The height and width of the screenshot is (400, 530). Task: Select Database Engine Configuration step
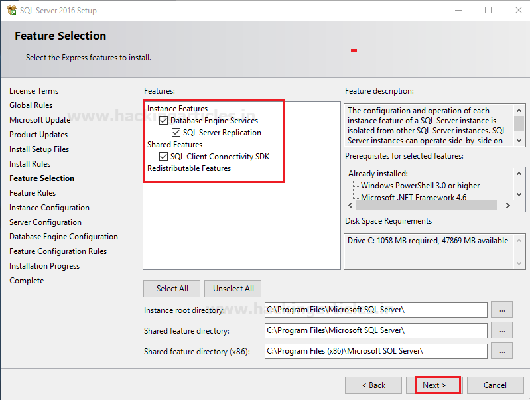[64, 236]
